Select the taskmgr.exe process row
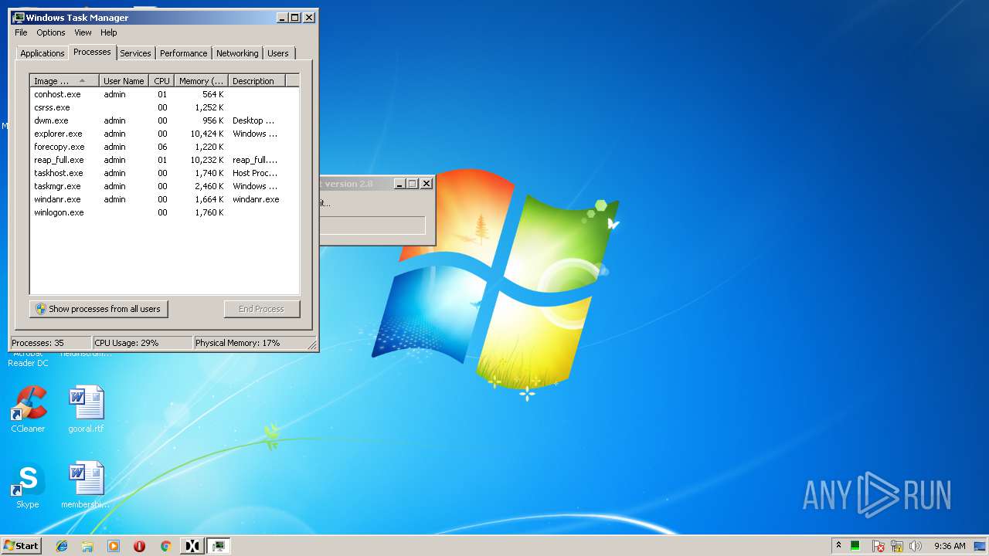This screenshot has width=989, height=556. tap(164, 186)
